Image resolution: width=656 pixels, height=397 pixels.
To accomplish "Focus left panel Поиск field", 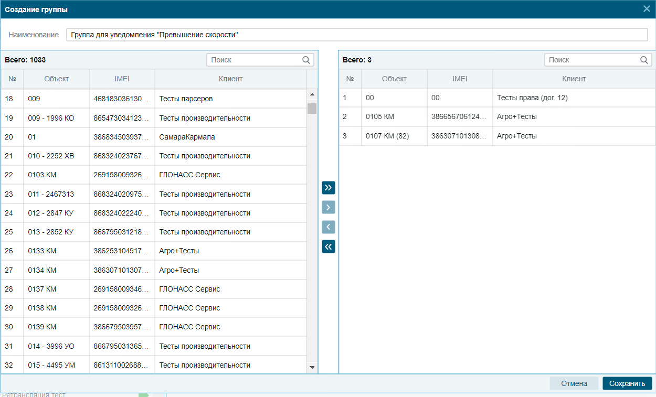I will [260, 60].
